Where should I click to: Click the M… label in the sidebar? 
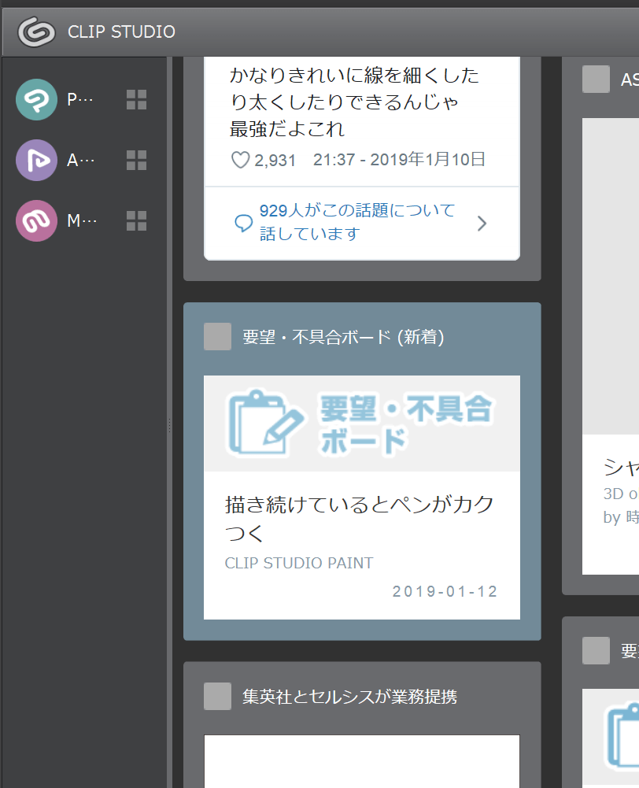tap(82, 220)
